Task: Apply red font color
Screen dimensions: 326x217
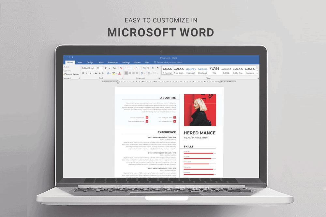Action: pyautogui.click(x=119, y=73)
